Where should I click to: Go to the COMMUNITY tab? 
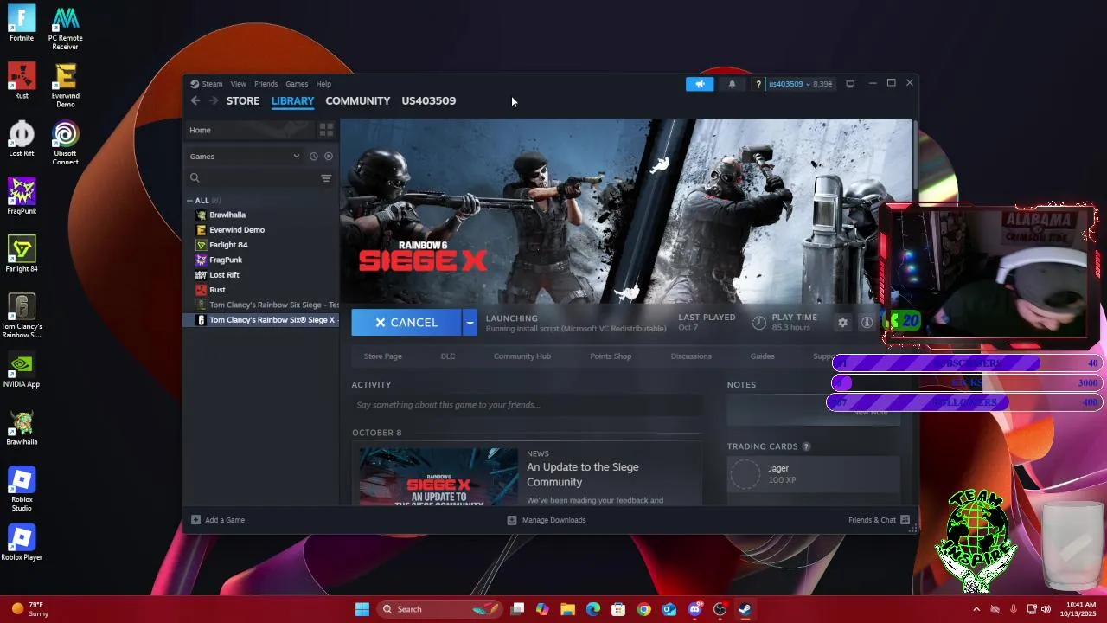pos(358,101)
